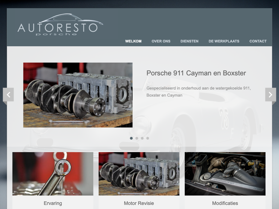The image size is (279, 209).
Task: Open the connecting rod Ervaring thumbnail
Action: 53,174
